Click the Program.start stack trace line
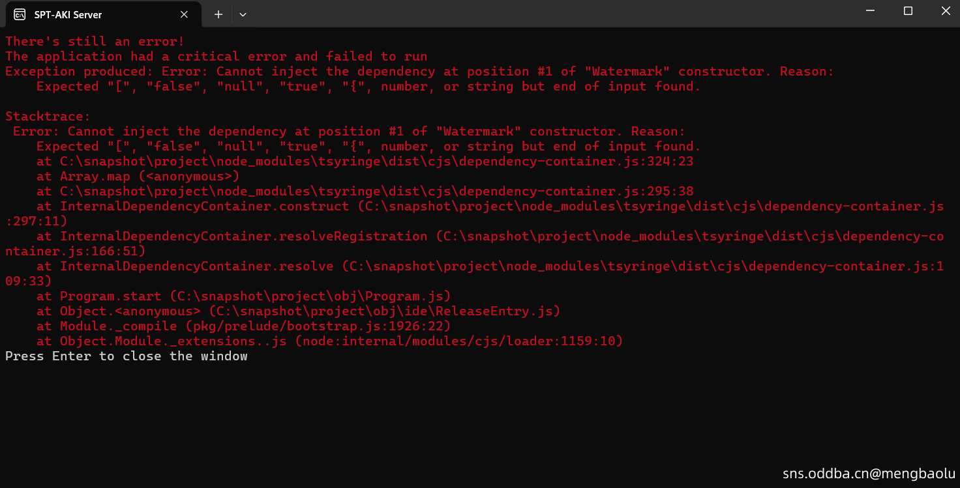The height and width of the screenshot is (488, 960). 244,296
